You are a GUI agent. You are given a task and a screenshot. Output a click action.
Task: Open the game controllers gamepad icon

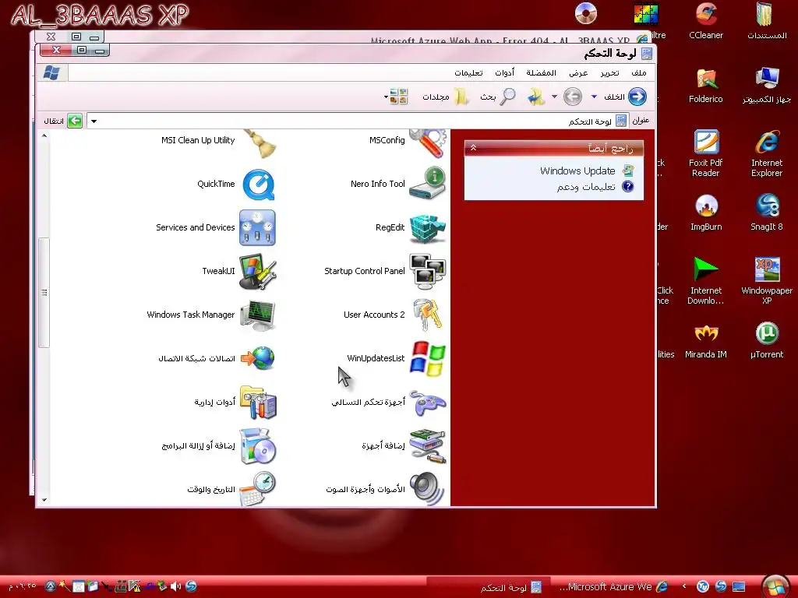click(428, 403)
